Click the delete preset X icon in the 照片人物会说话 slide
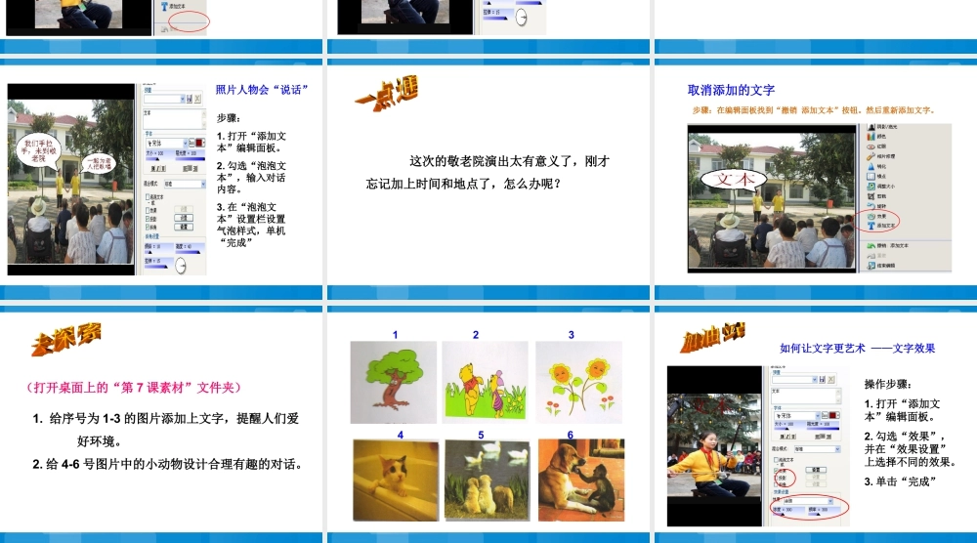The height and width of the screenshot is (543, 977). [197, 99]
